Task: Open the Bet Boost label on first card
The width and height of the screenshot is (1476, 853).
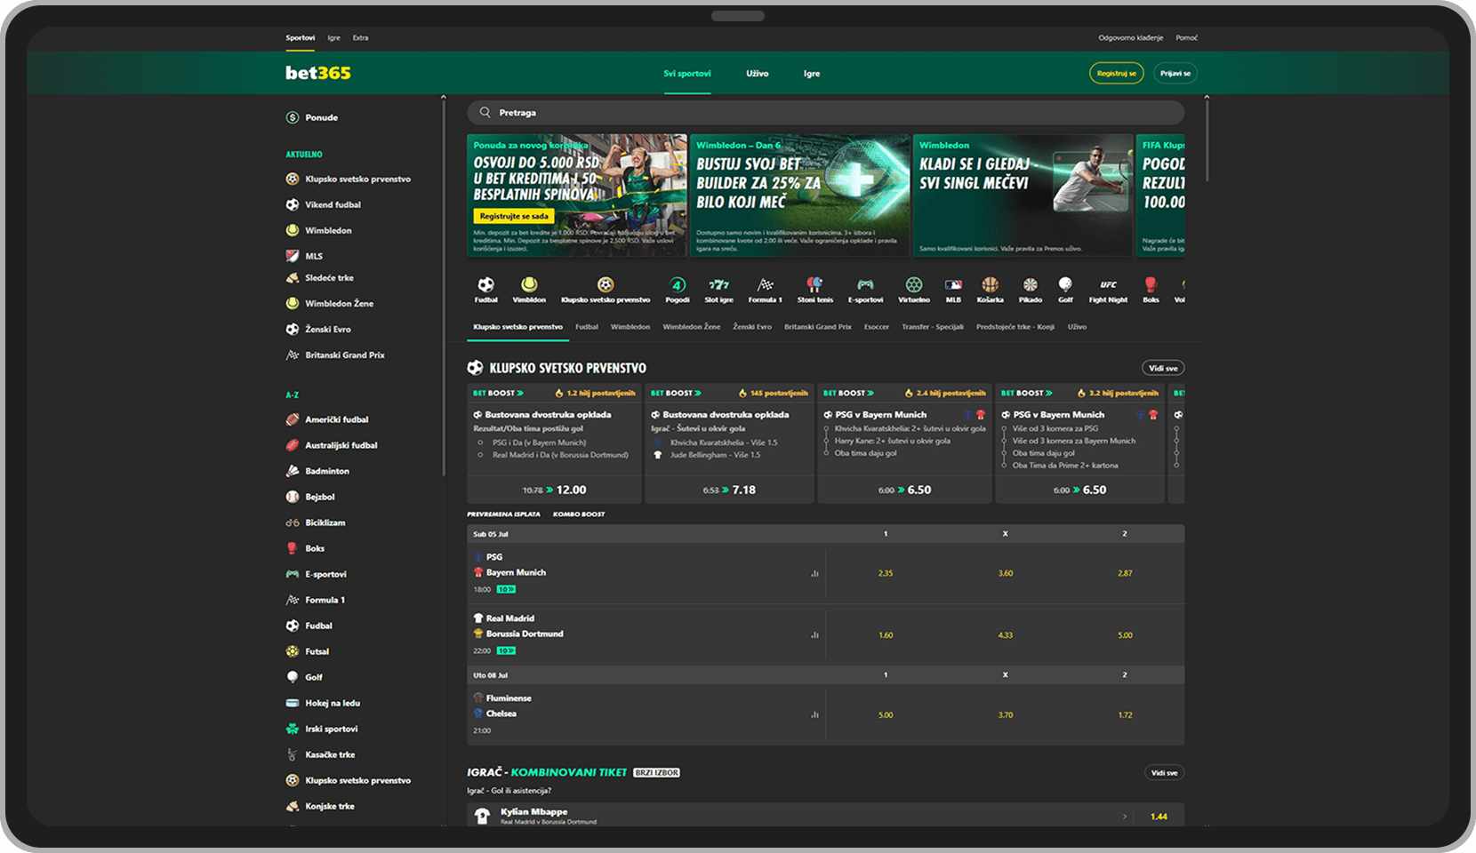Action: click(498, 393)
